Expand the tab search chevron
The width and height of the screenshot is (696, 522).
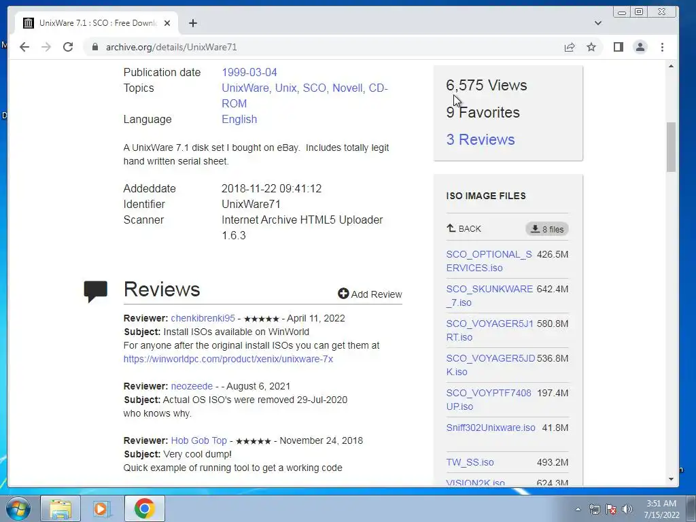point(598,23)
